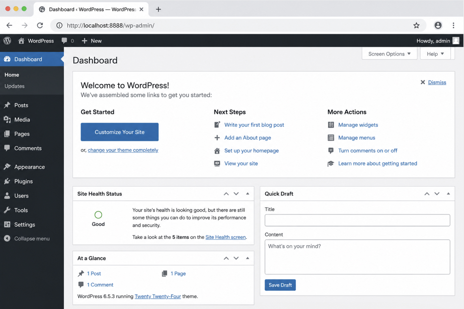Click the admin avatar next to Howdy
The width and height of the screenshot is (464, 309).
456,41
